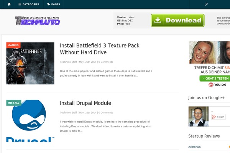
Task: Click the Google+ profile photo
Action: [x=199, y=116]
